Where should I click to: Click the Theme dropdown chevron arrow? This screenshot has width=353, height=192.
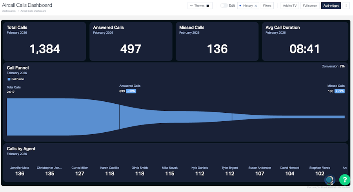pos(191,5)
